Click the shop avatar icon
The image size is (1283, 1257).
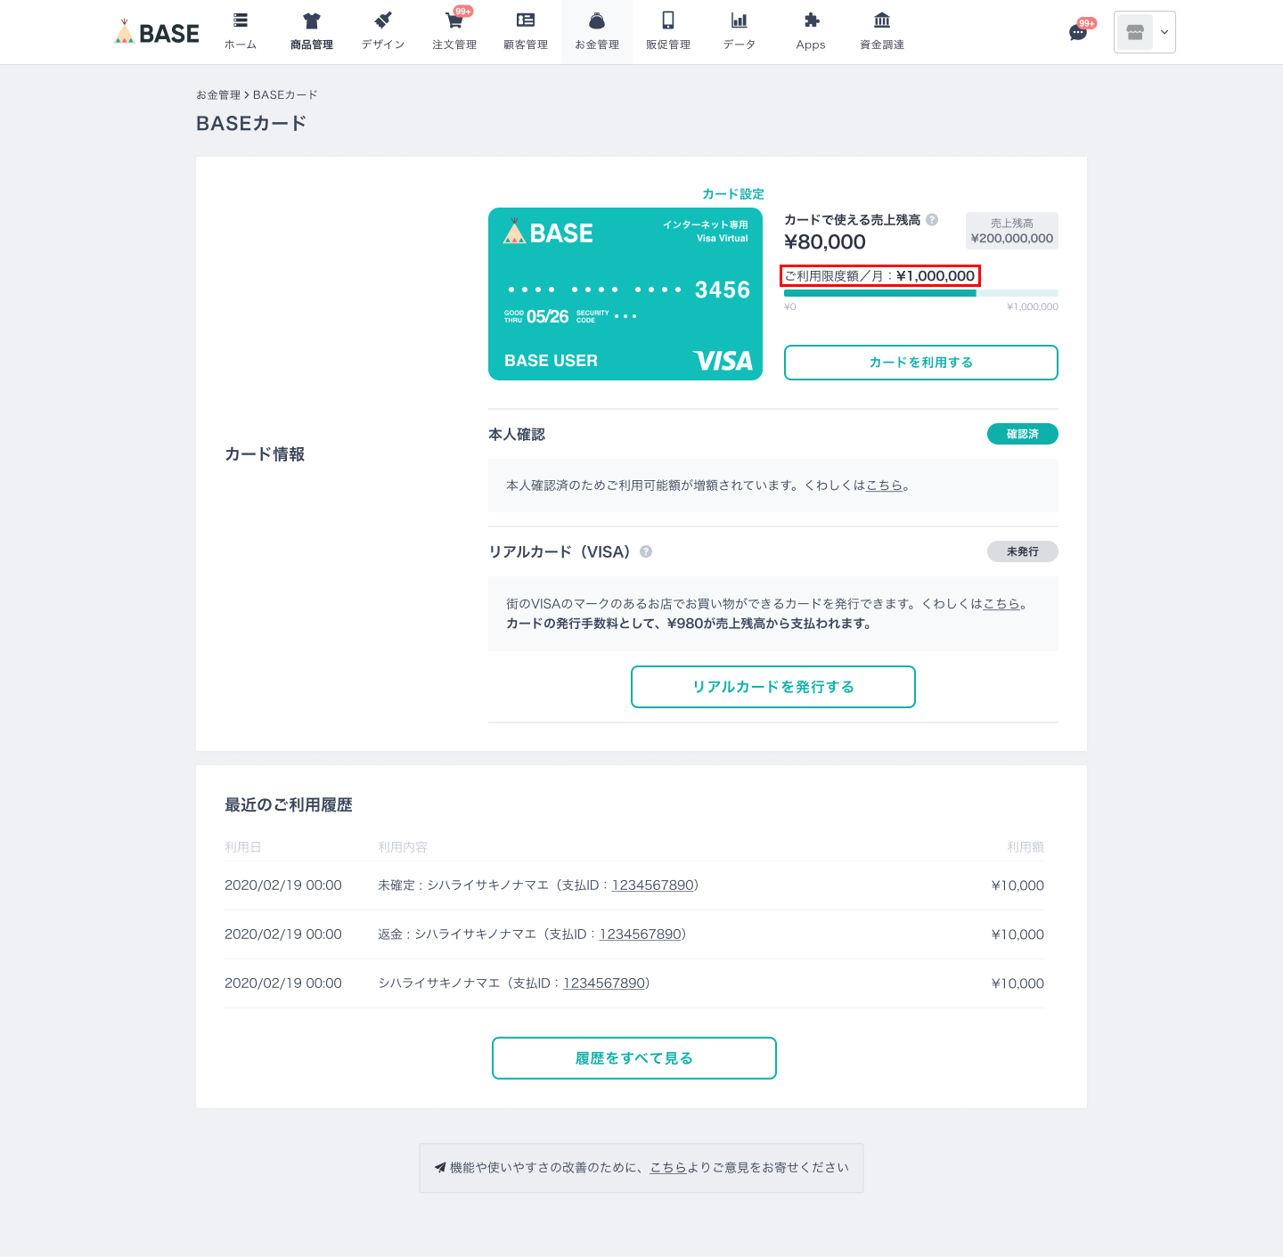point(1135,32)
